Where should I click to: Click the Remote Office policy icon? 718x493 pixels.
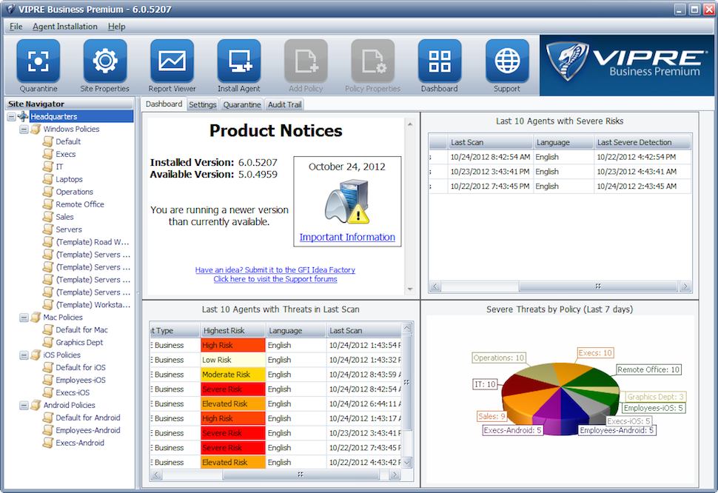click(x=48, y=204)
